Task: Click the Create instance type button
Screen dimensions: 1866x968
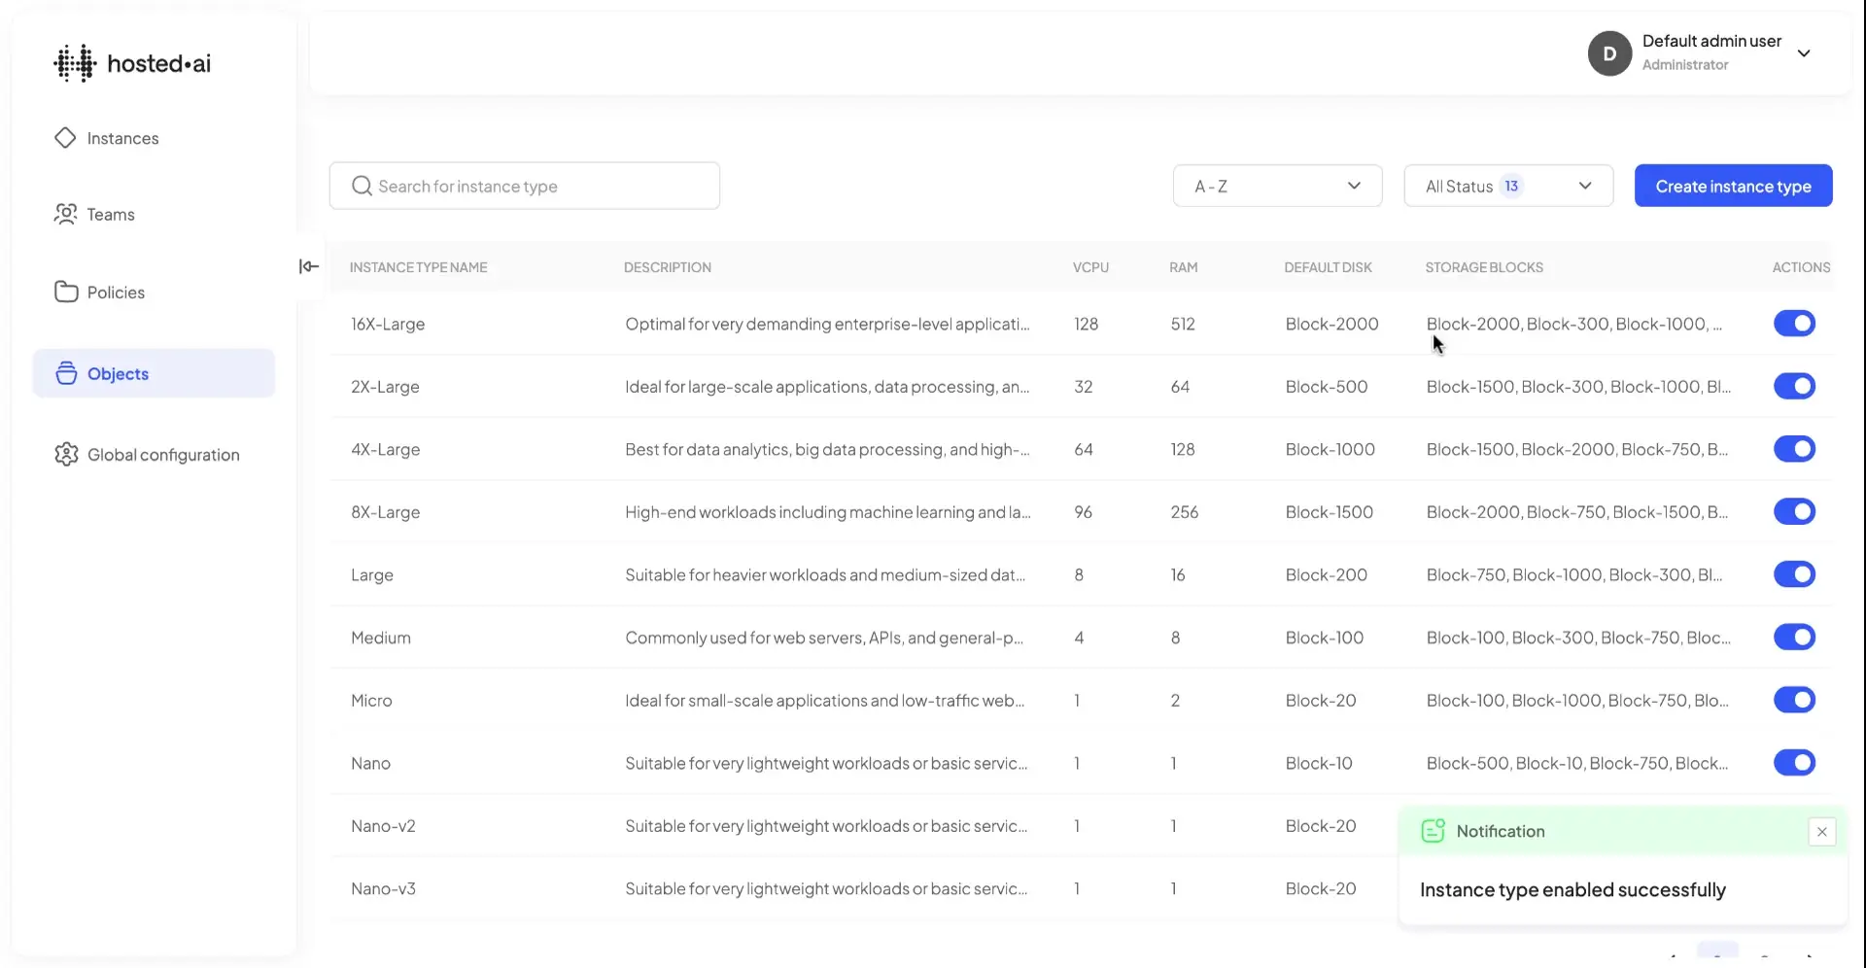Action: (1734, 186)
